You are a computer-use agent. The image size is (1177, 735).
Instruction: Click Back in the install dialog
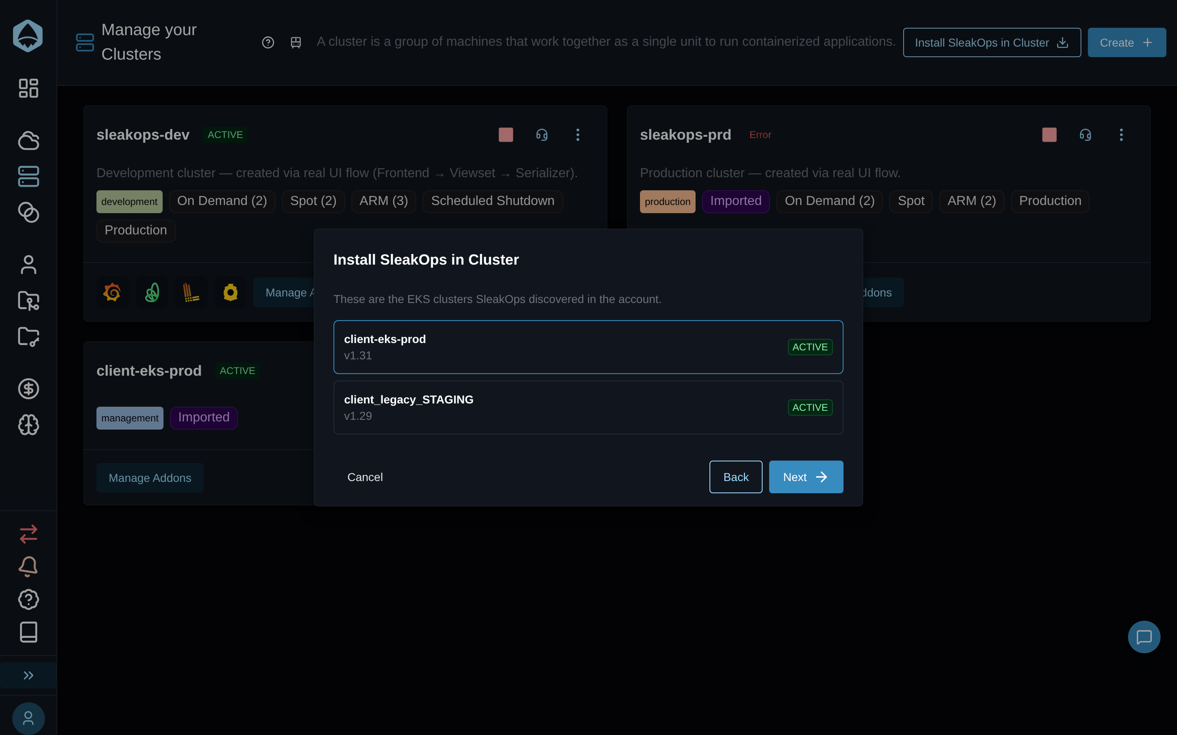tap(735, 477)
